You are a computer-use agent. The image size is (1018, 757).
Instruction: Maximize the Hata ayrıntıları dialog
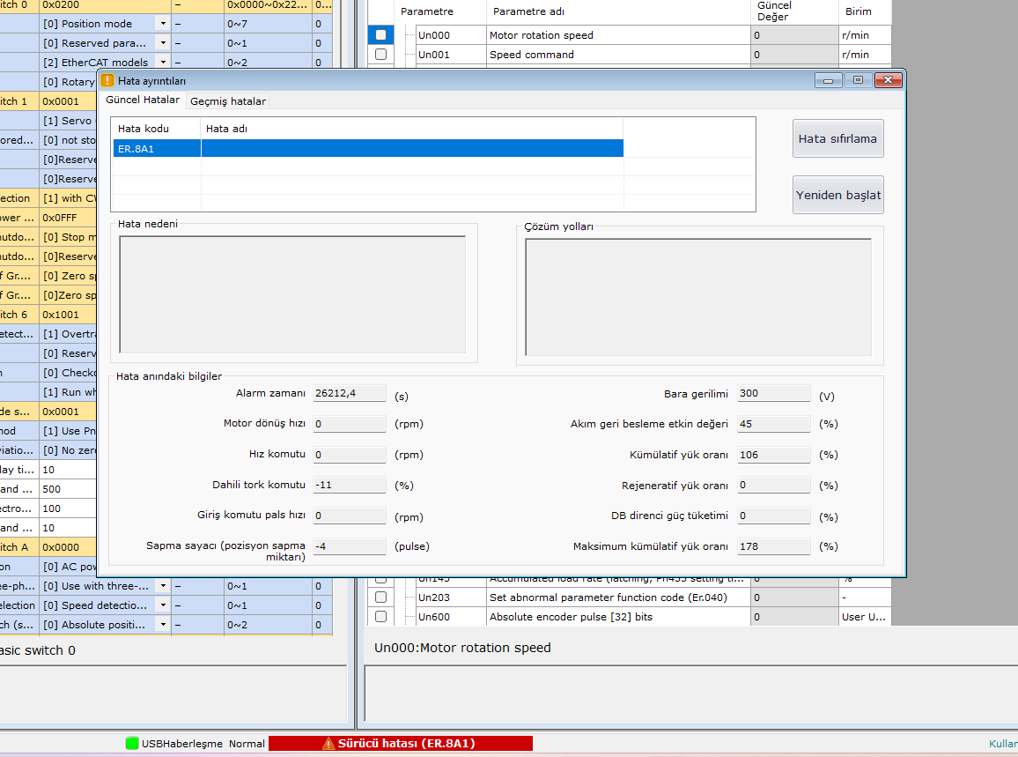click(x=858, y=80)
